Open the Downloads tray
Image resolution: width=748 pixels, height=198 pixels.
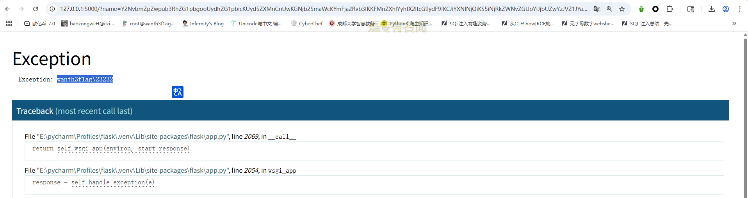[711, 9]
